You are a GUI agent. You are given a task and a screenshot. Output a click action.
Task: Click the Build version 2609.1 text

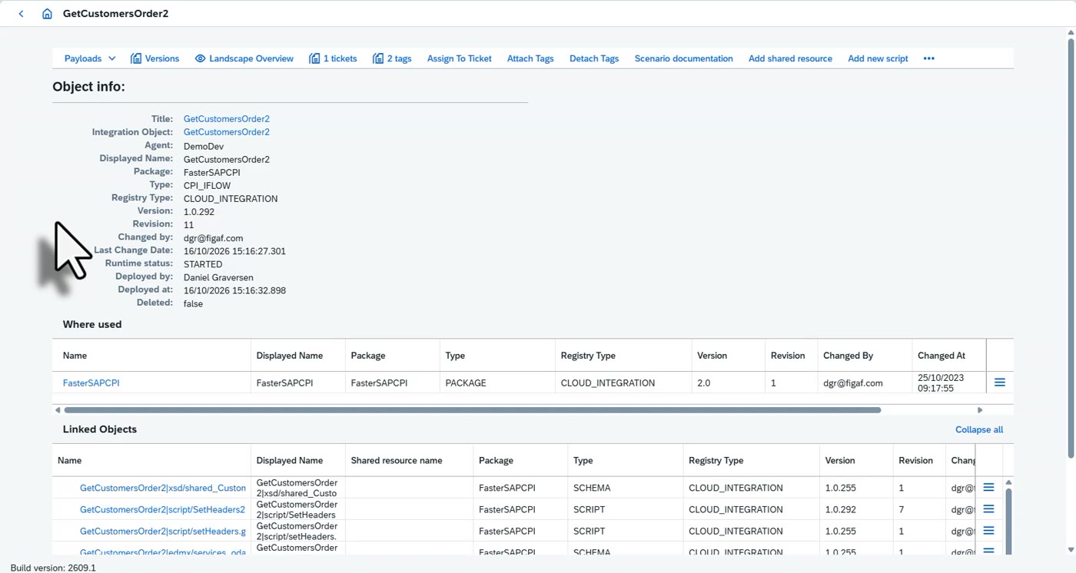53,568
